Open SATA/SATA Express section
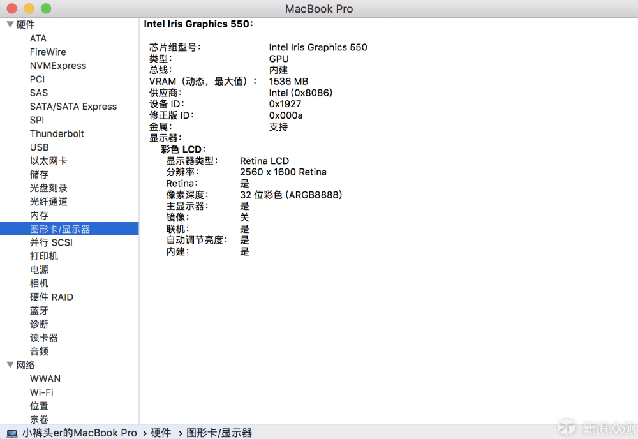The height and width of the screenshot is (439, 638). pyautogui.click(x=73, y=107)
